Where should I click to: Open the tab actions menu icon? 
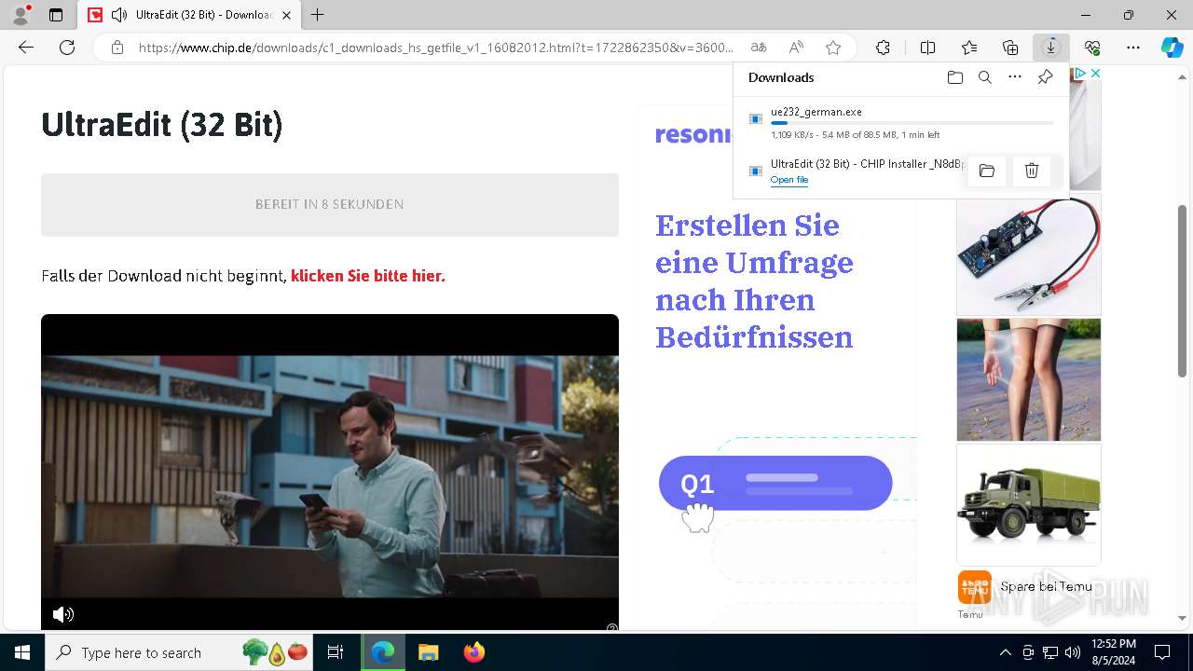coord(56,15)
